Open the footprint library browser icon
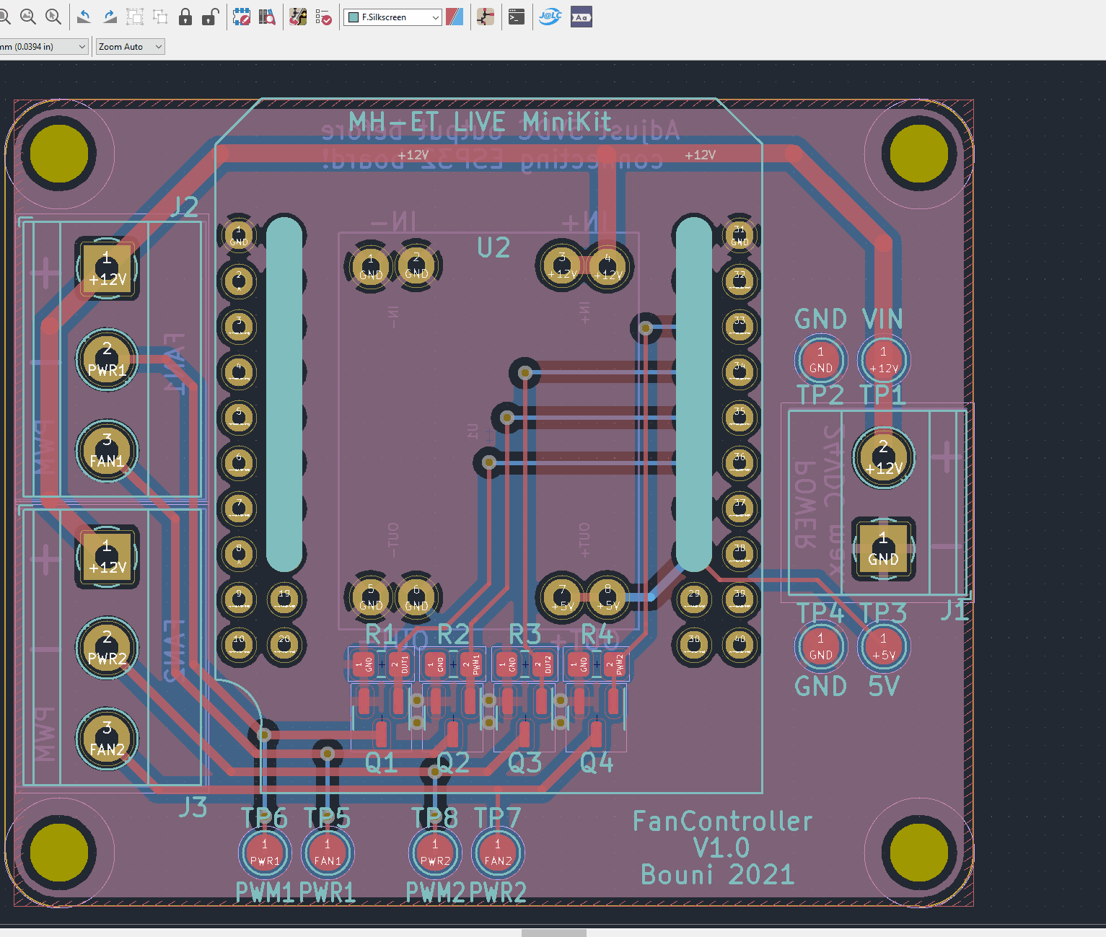Viewport: 1106px width, 937px height. 267,16
